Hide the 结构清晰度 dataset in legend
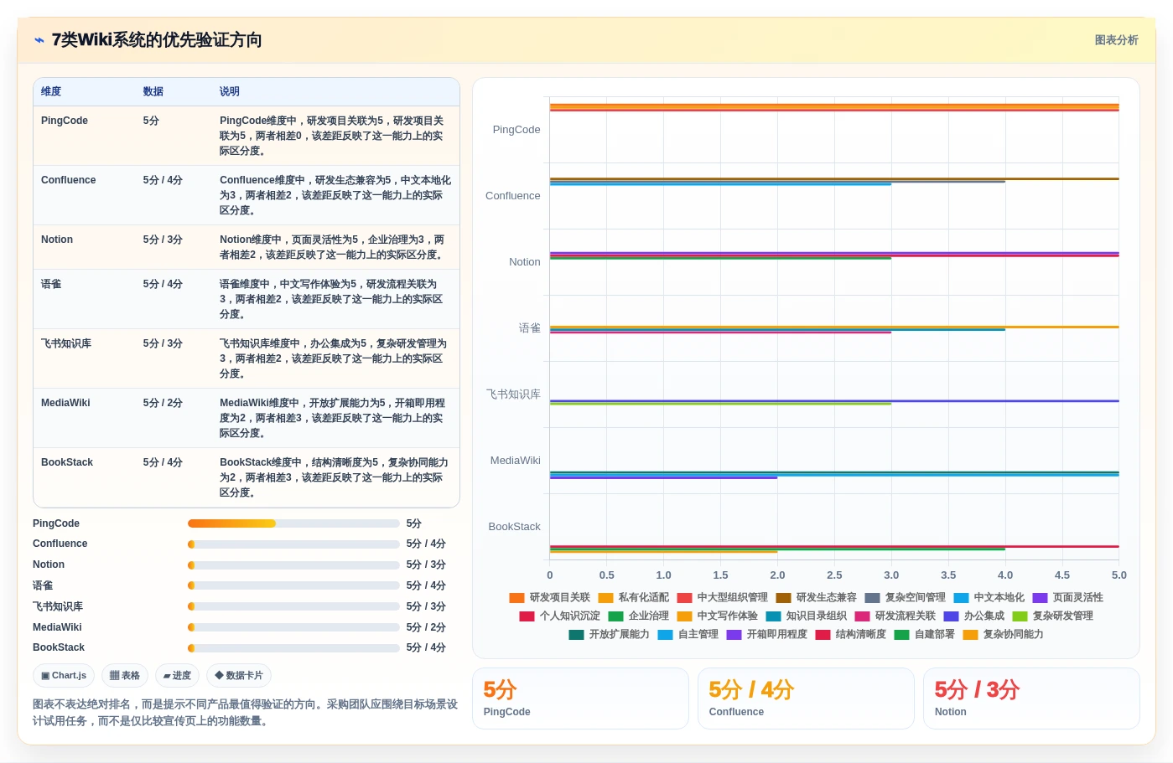This screenshot has height=763, width=1173. click(850, 635)
